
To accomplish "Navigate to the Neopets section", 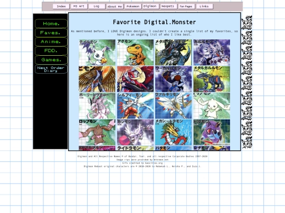I will pyautogui.click(x=168, y=6).
